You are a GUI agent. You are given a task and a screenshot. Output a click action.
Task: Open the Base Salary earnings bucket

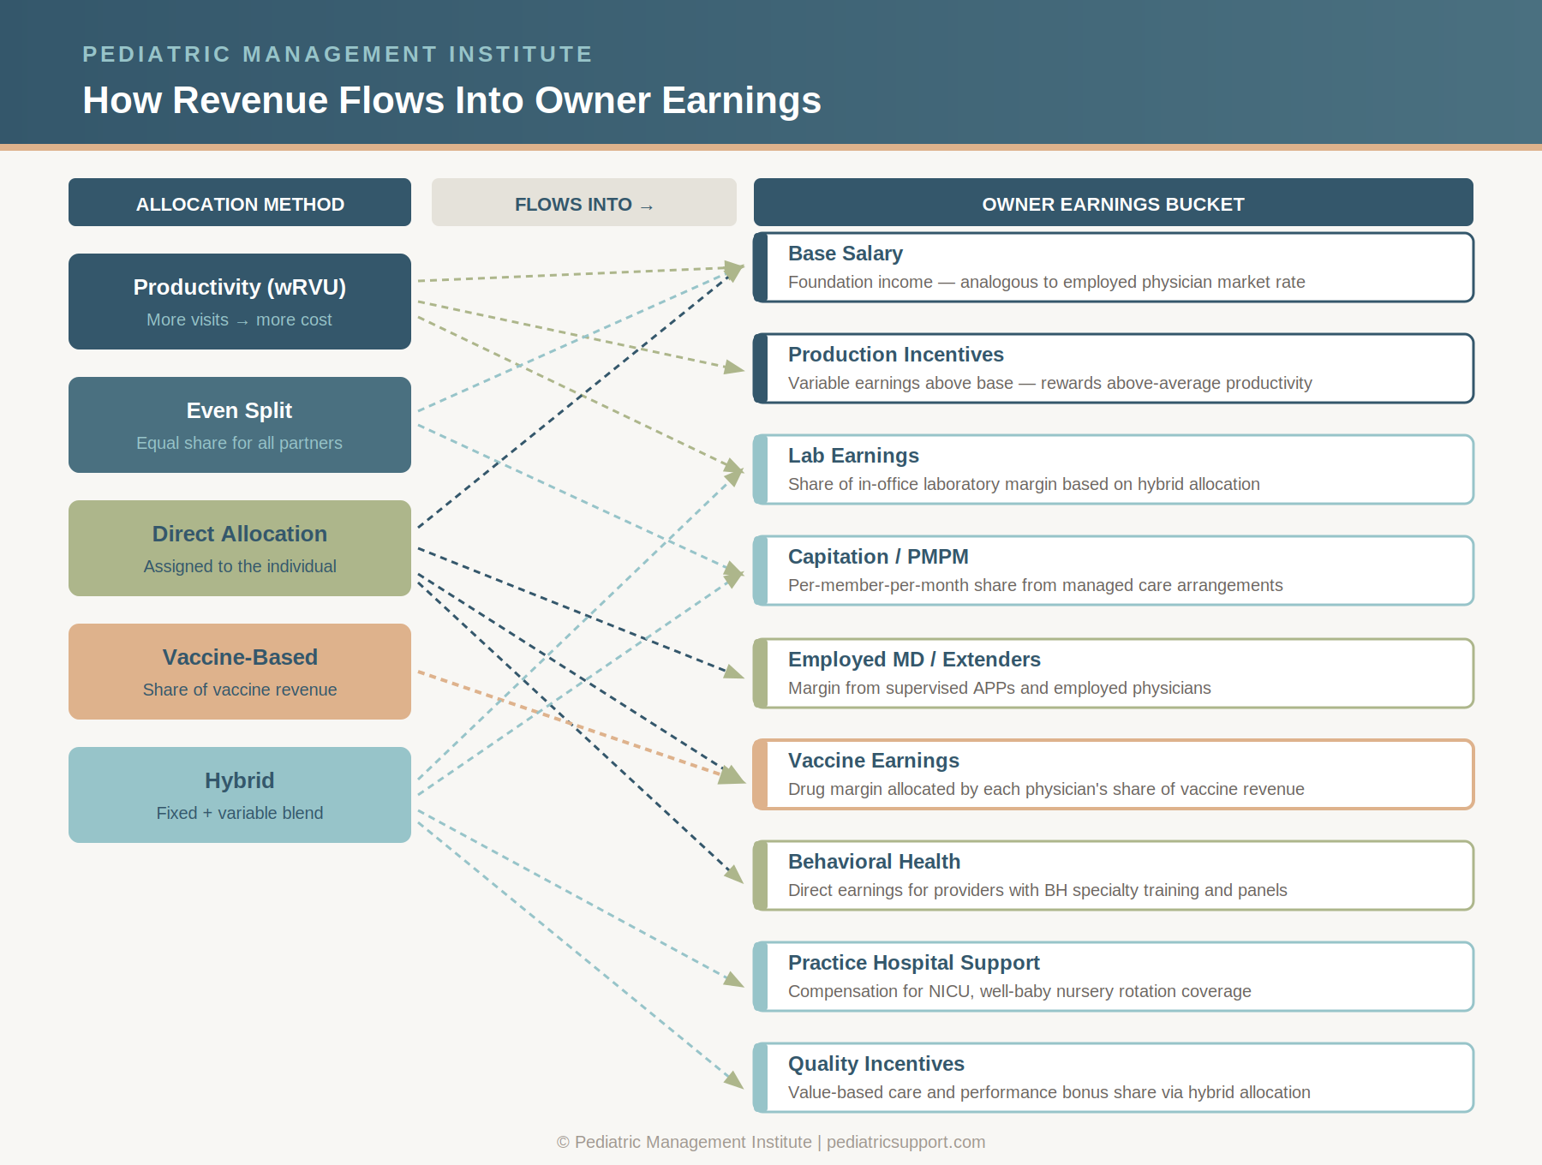tap(1114, 267)
